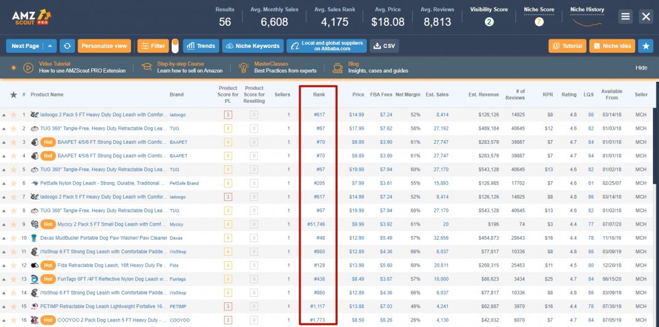This screenshot has width=659, height=327.
Task: Star the row 13 FunTags product
Action: 14,279
